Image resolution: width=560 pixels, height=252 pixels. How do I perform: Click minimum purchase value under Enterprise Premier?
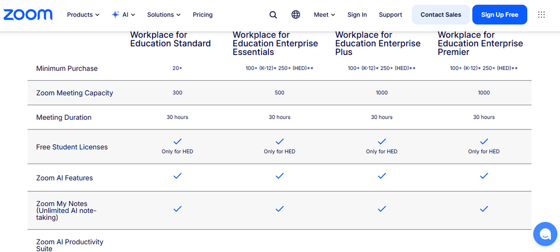[484, 68]
